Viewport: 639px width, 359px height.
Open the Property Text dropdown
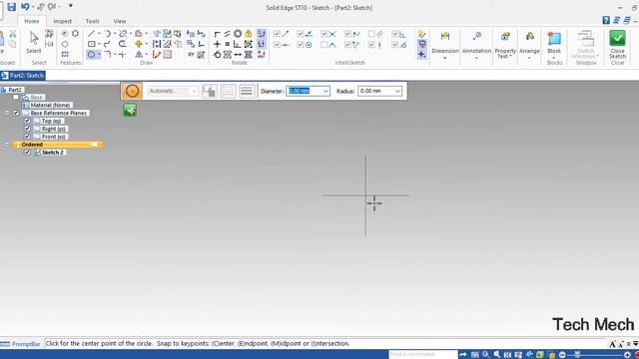505,53
